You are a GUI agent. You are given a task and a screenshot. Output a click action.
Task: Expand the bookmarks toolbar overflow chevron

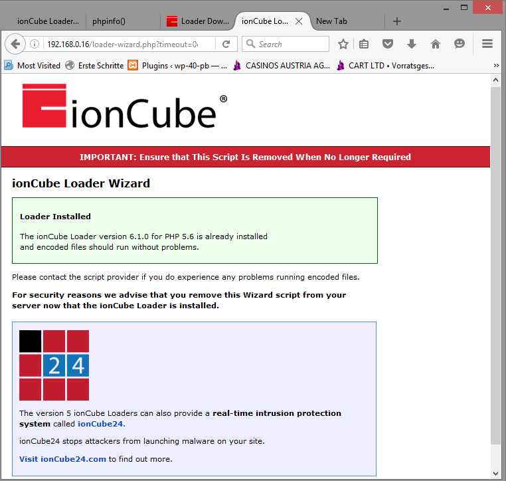496,65
